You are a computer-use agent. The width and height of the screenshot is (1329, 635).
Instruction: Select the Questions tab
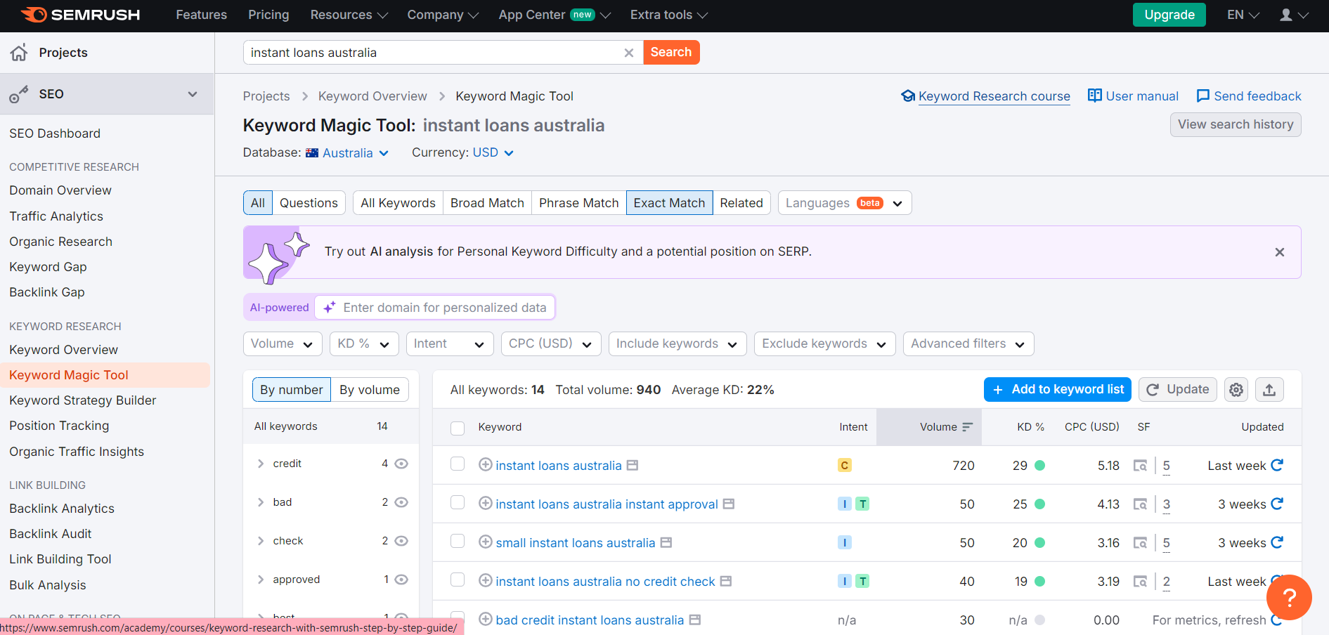(x=309, y=203)
